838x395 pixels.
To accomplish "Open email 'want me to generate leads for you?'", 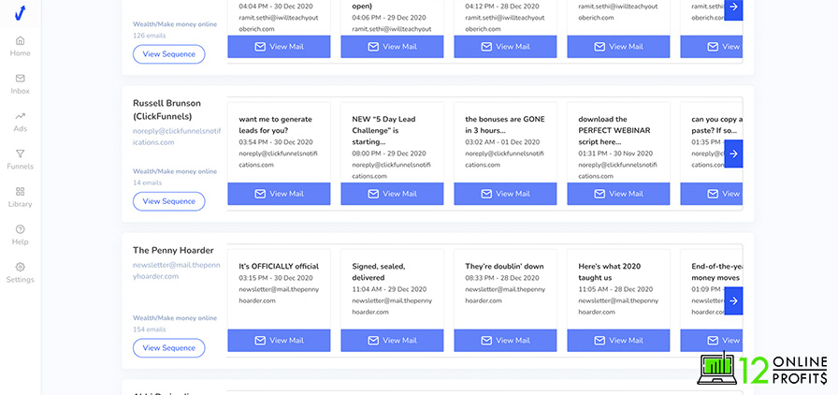I will coord(275,124).
